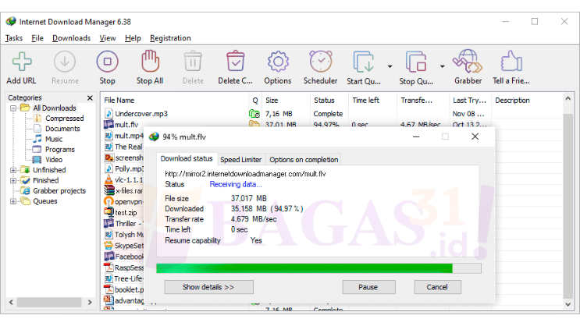Click the Add URL toolbar icon
The width and height of the screenshot is (580, 326).
21,62
